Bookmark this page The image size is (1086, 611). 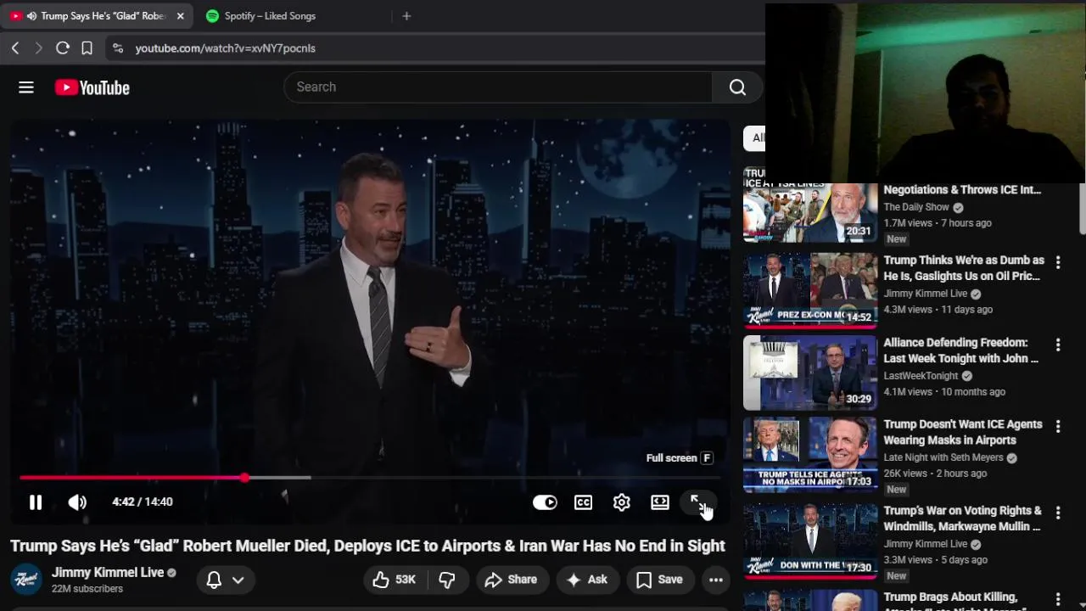[x=87, y=48]
